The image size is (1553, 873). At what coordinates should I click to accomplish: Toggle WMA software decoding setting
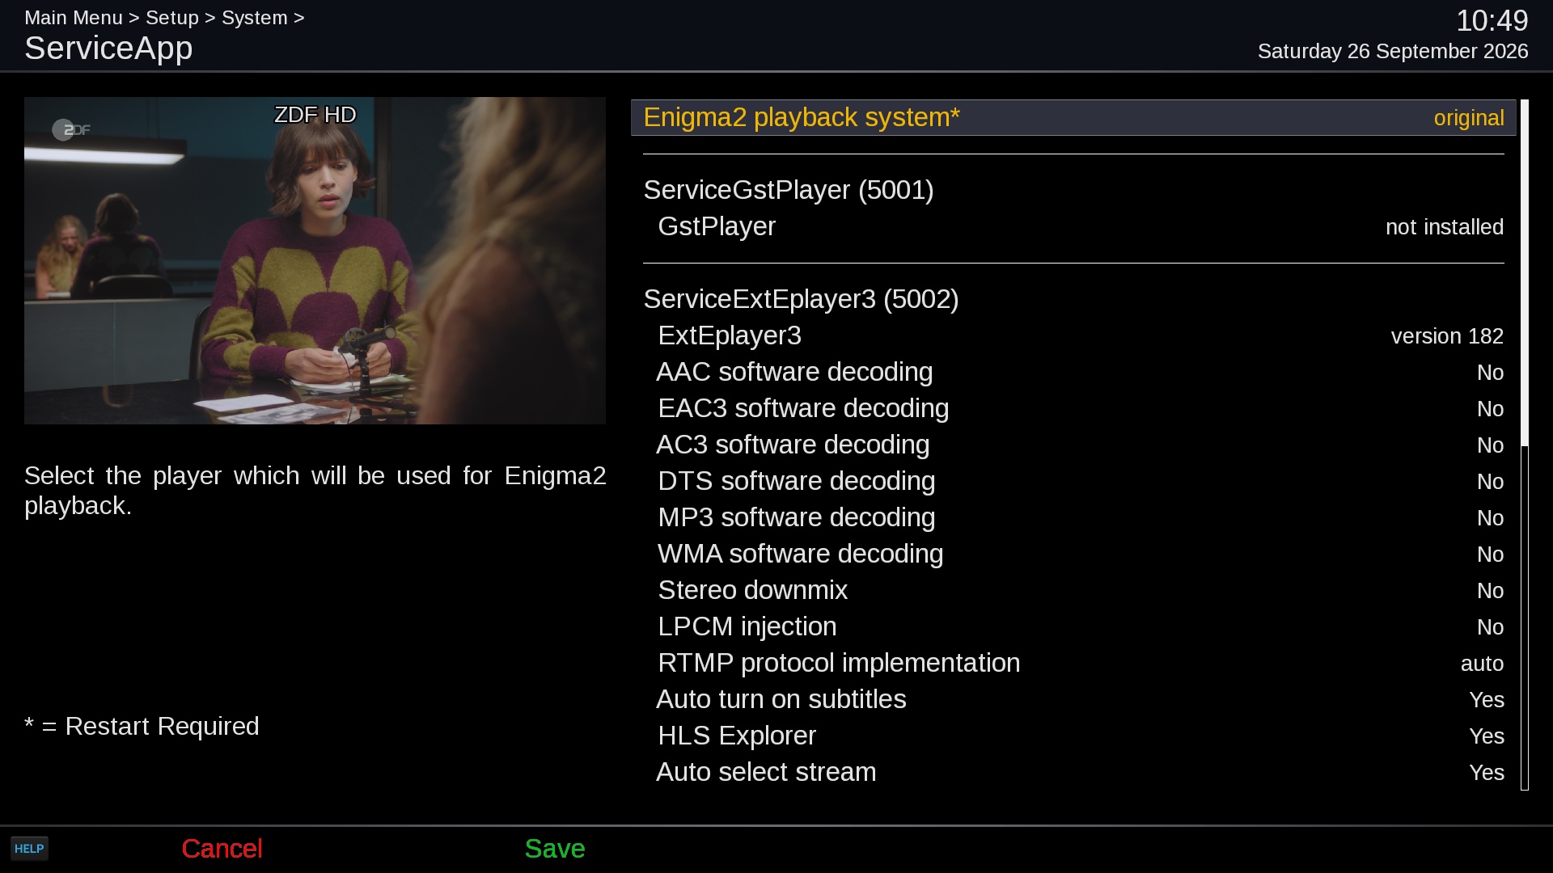coord(1073,554)
